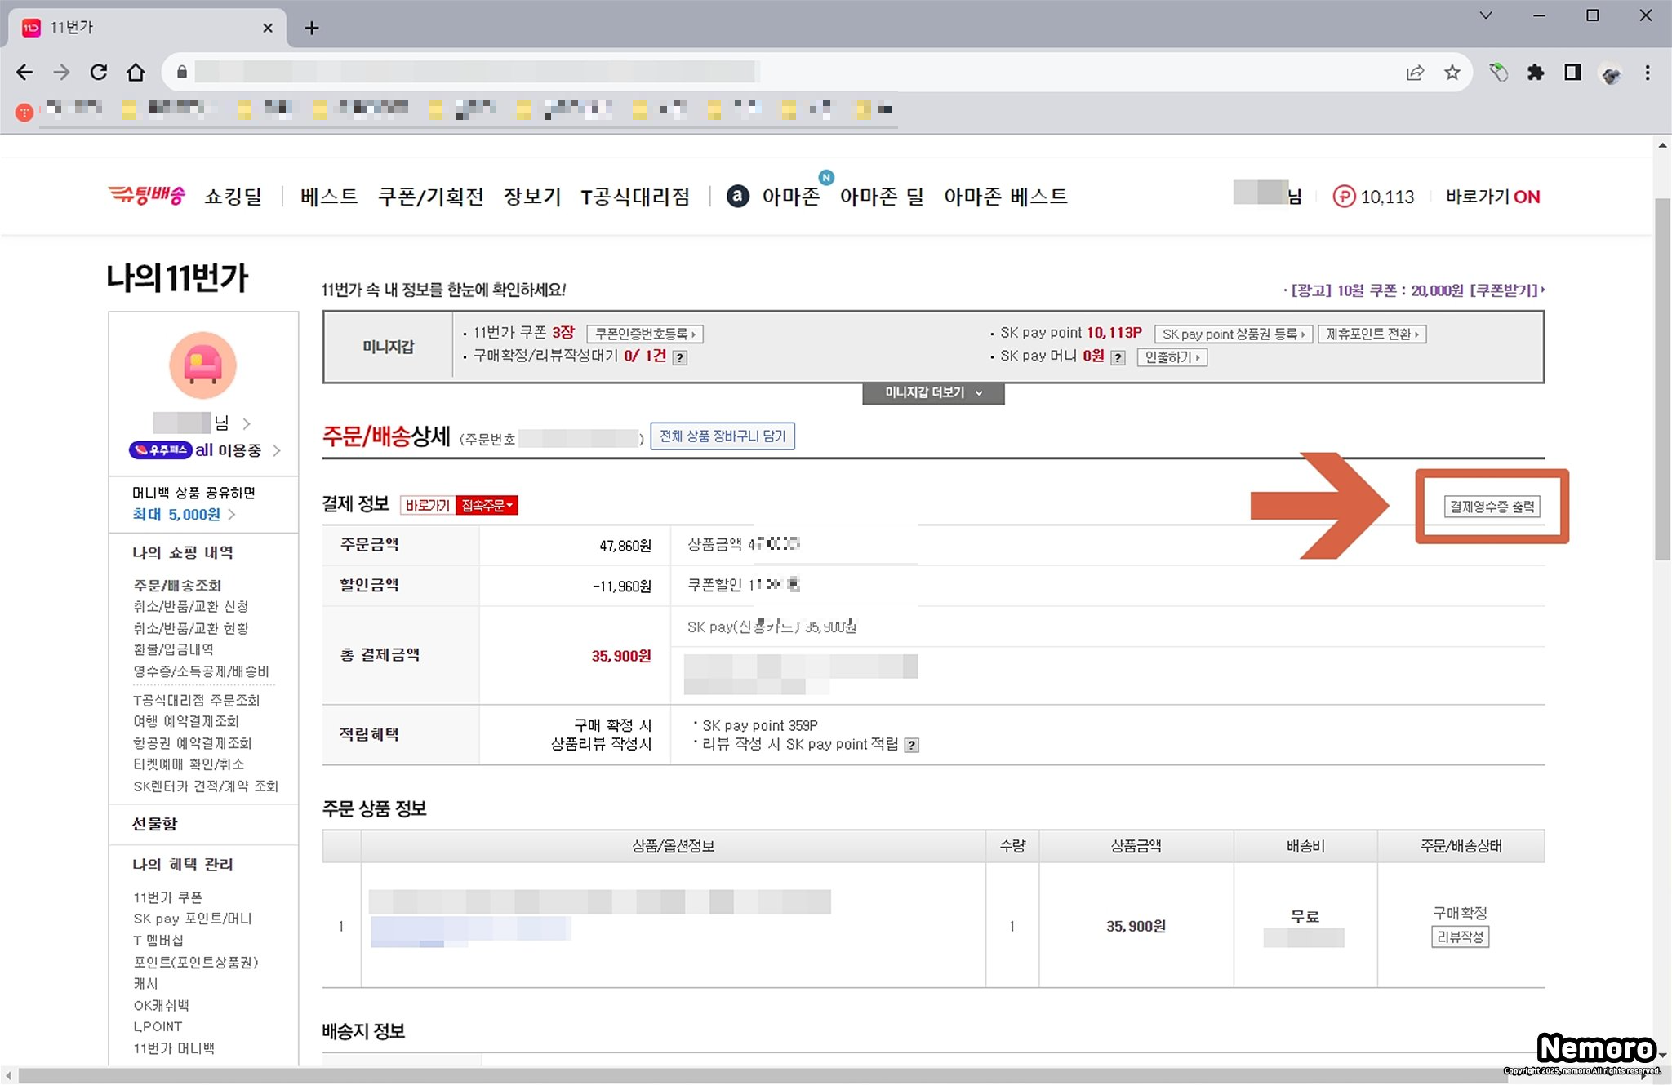Click the SK pay point P icon
Viewport: 1672px width, 1085px height.
[x=1343, y=197]
